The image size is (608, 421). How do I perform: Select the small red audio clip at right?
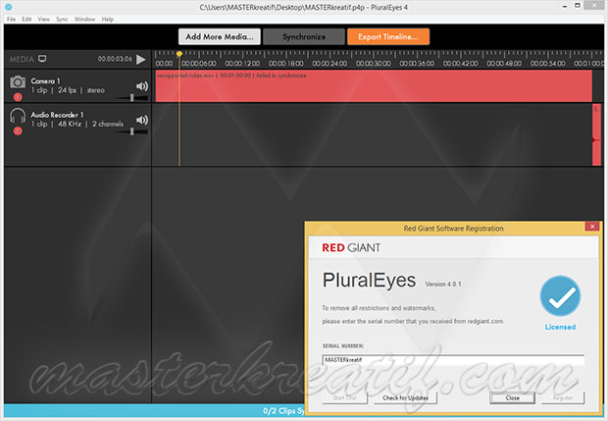coord(597,134)
